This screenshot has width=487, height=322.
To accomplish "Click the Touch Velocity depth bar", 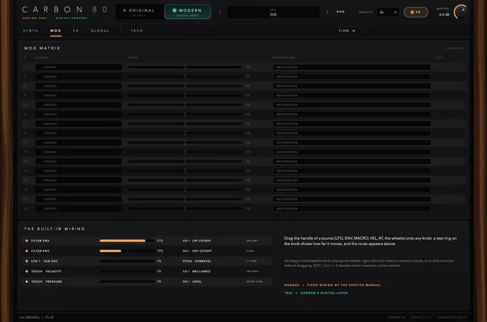I will click(127, 271).
